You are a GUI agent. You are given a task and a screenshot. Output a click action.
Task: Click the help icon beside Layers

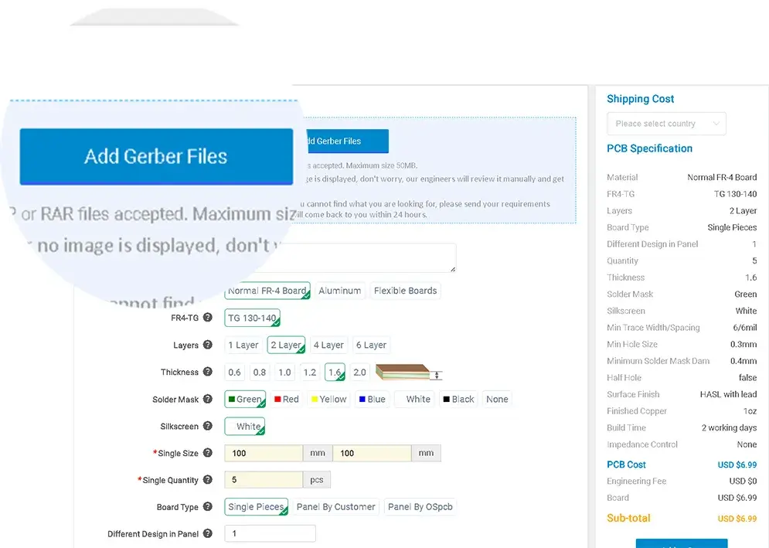[x=208, y=345]
